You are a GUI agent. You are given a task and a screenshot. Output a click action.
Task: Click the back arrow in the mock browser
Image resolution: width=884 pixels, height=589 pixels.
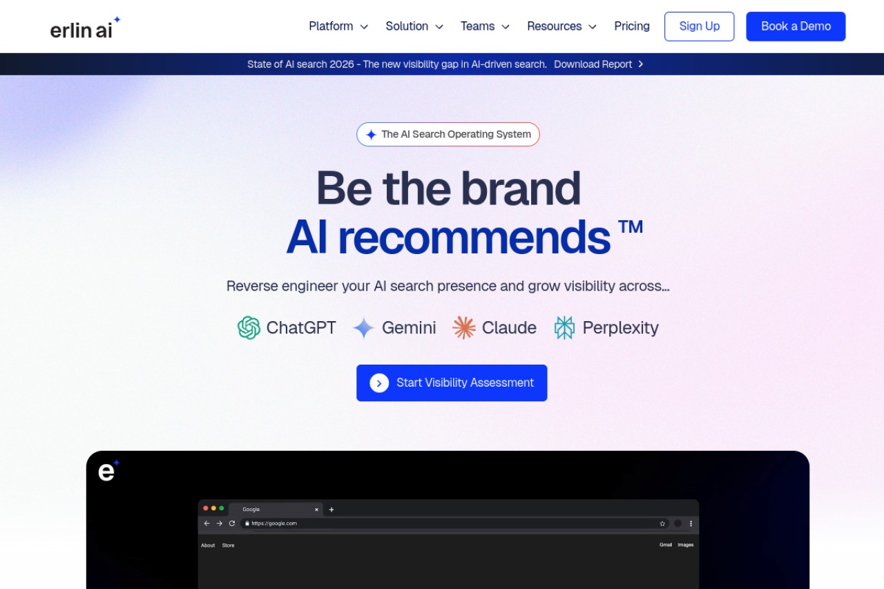206,523
